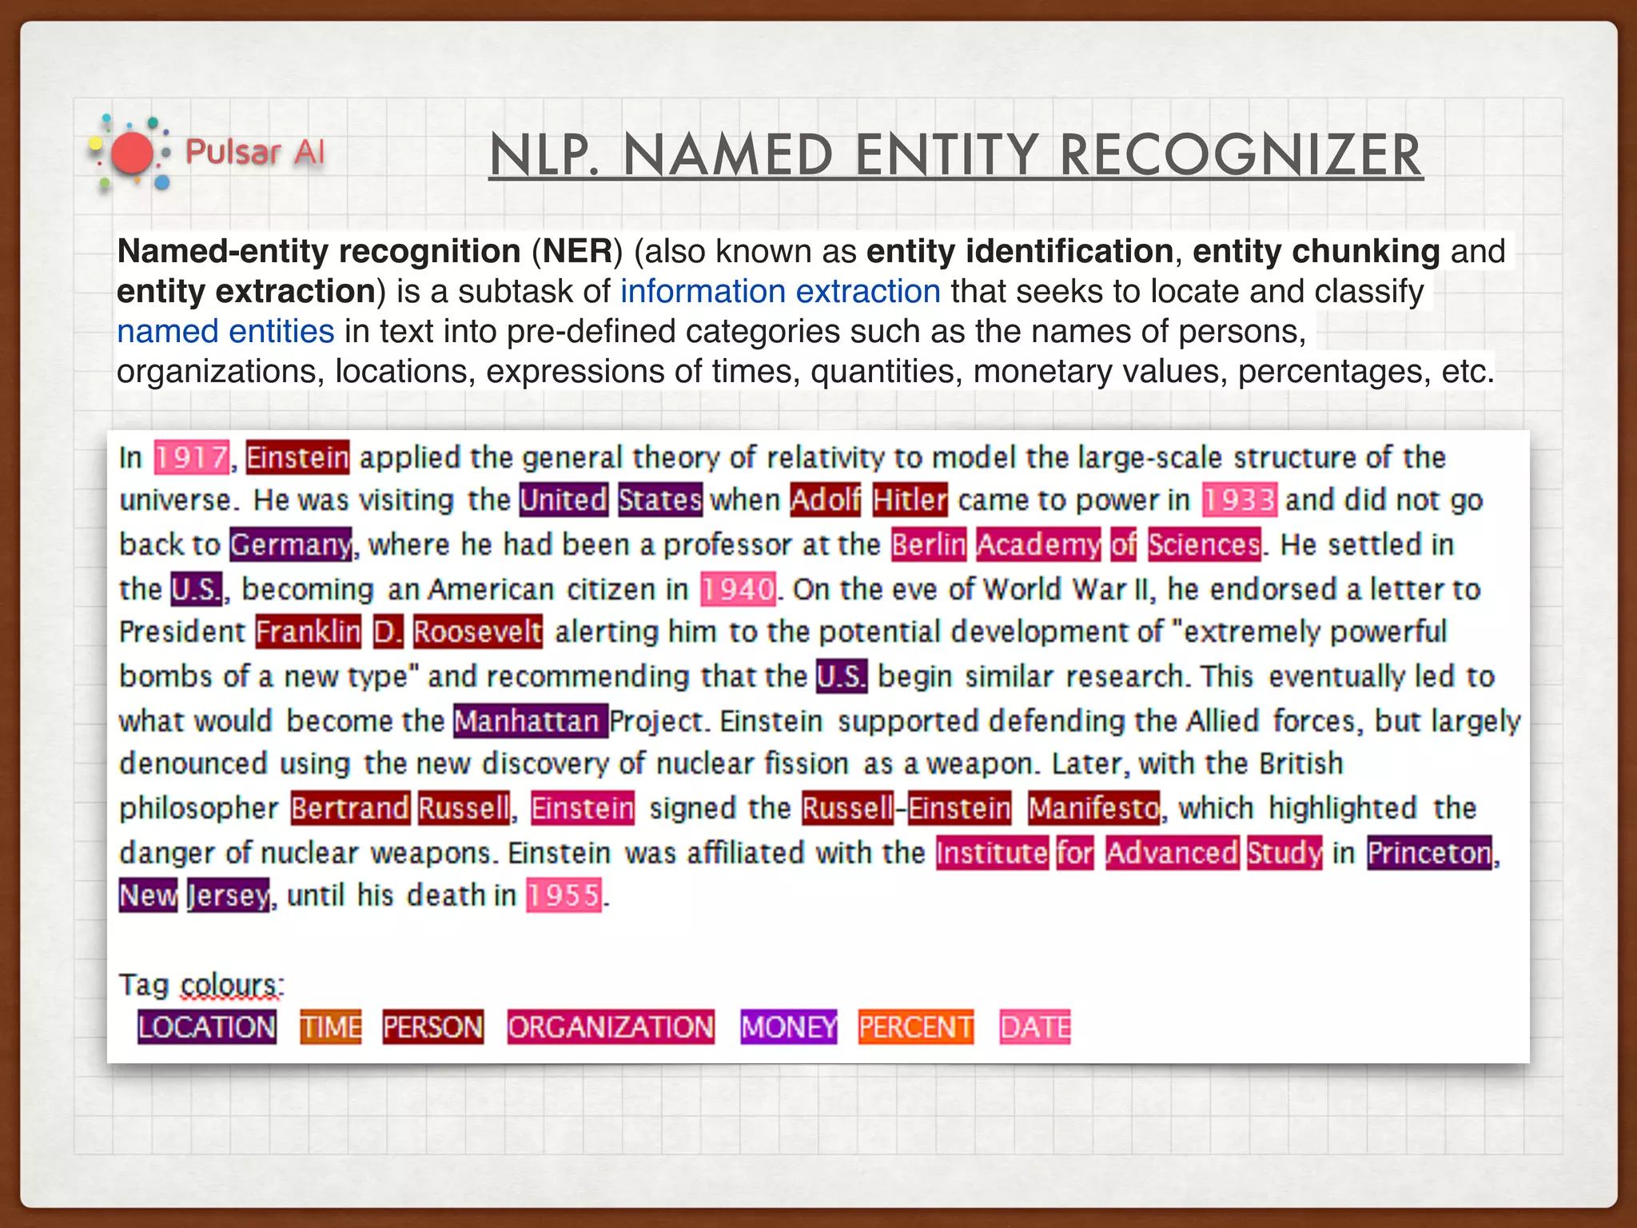Click the highlighted date '1933'

click(x=1240, y=500)
